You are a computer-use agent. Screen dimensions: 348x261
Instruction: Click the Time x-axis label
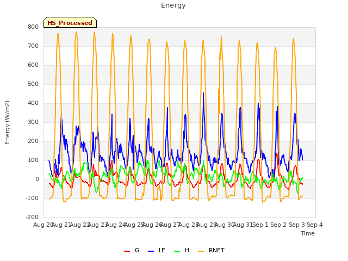308,233
